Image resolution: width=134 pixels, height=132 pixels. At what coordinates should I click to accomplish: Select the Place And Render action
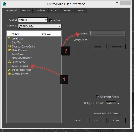pos(34,58)
